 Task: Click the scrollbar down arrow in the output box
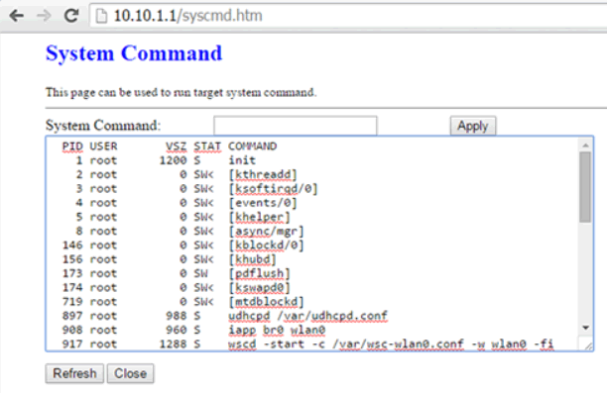[x=585, y=328]
